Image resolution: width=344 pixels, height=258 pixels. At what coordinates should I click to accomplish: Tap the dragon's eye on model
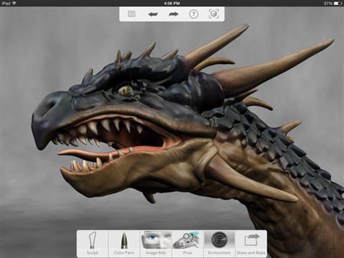[x=125, y=90]
